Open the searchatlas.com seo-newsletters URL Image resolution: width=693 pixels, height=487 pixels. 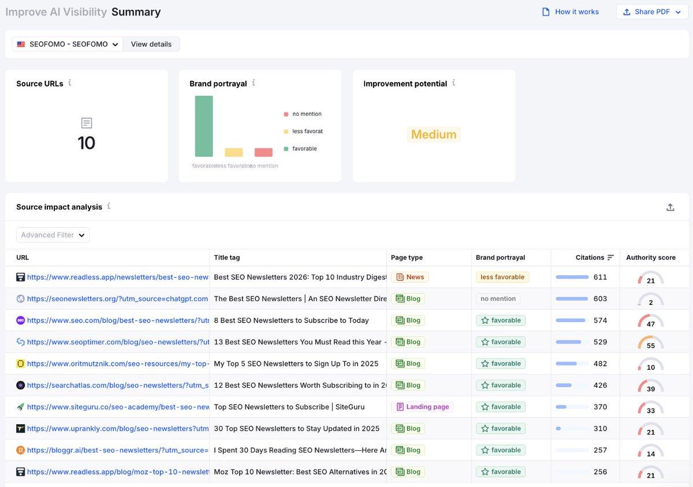[118, 385]
